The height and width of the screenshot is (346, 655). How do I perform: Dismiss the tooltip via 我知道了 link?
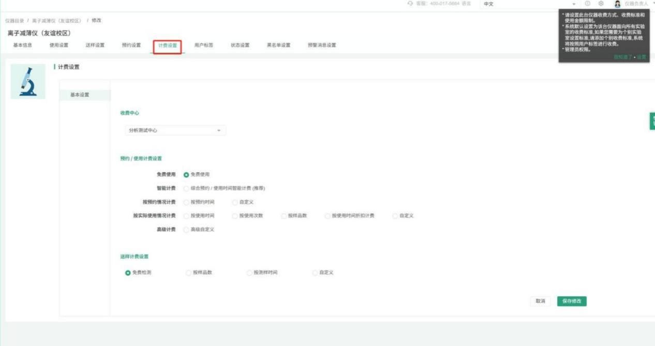[x=623, y=57]
